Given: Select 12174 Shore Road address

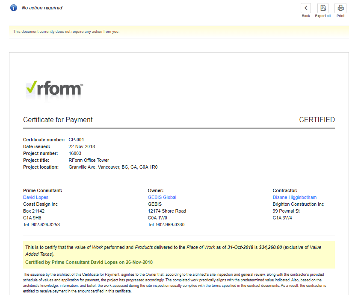Looking at the screenshot, I should click(x=167, y=211).
